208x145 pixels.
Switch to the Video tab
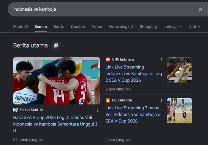click(x=97, y=27)
